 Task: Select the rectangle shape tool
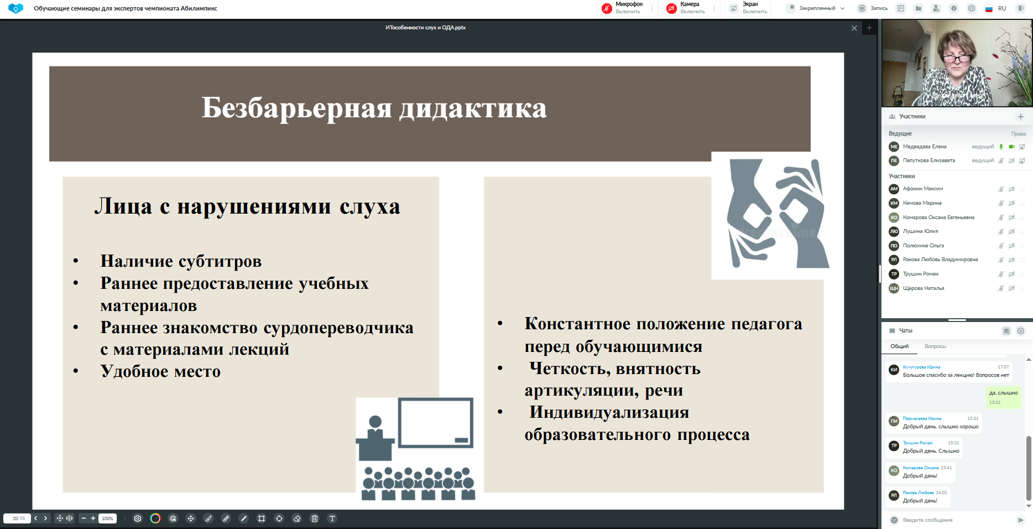coord(262,518)
